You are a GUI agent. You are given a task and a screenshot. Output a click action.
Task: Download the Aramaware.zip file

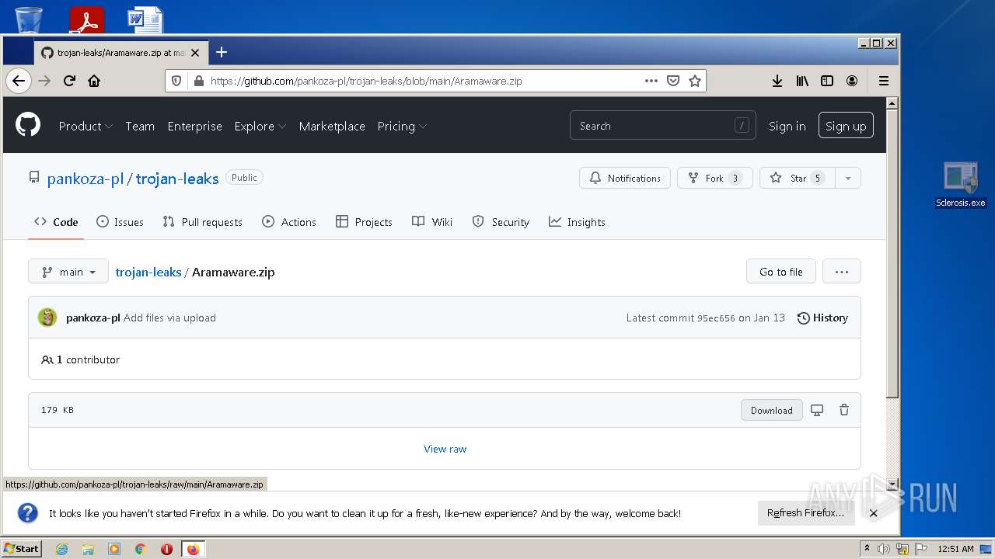[771, 410]
